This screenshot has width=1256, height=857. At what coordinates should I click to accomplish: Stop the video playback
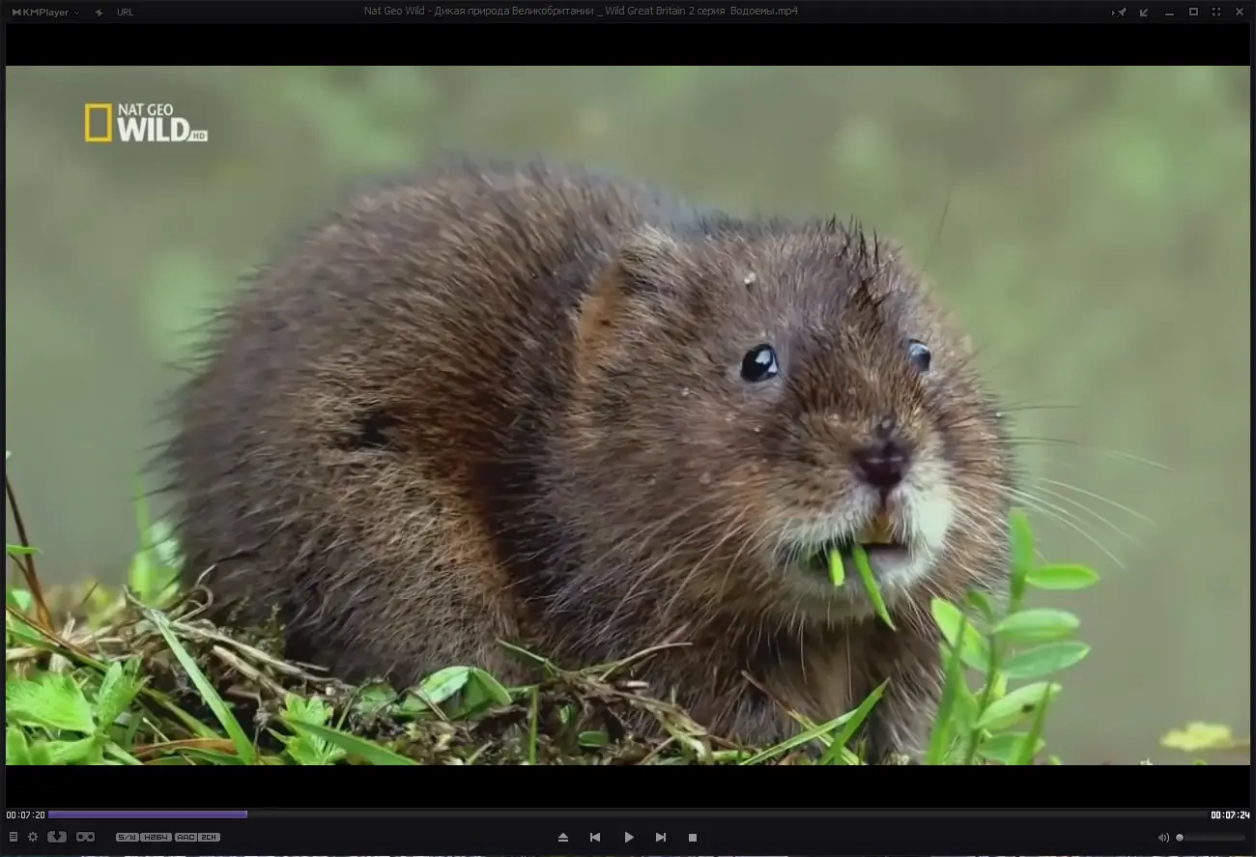click(693, 838)
